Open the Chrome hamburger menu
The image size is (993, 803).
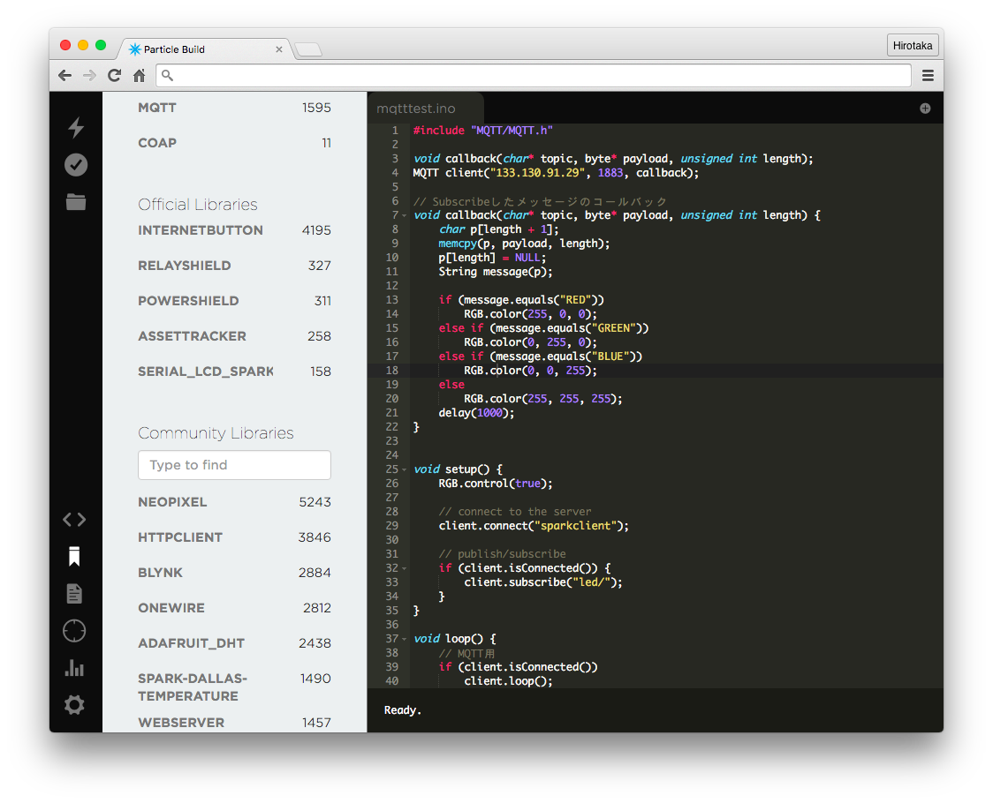pos(928,76)
